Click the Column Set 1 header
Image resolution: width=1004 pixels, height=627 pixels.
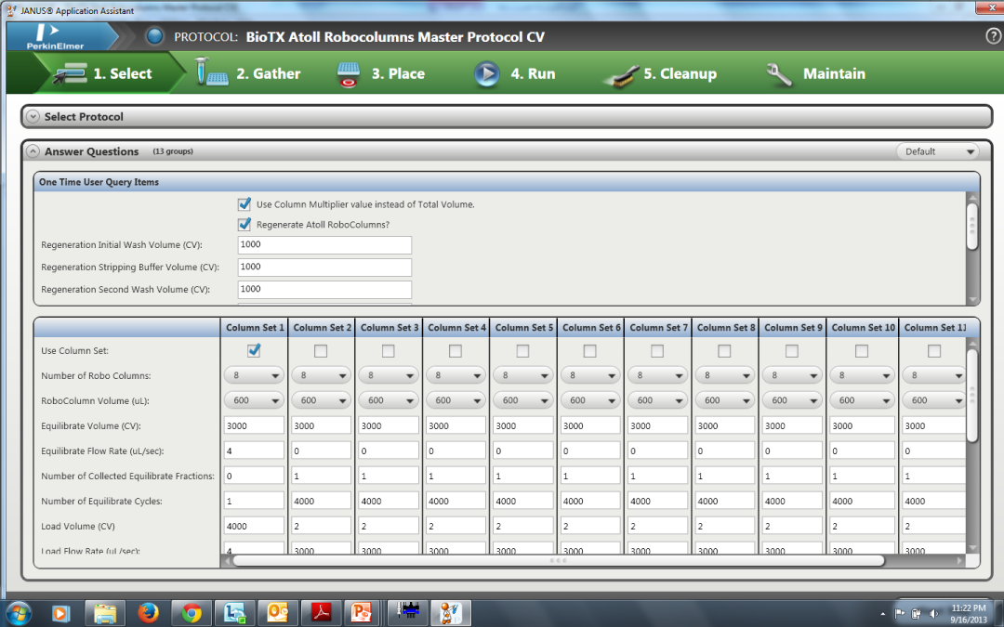pos(254,328)
